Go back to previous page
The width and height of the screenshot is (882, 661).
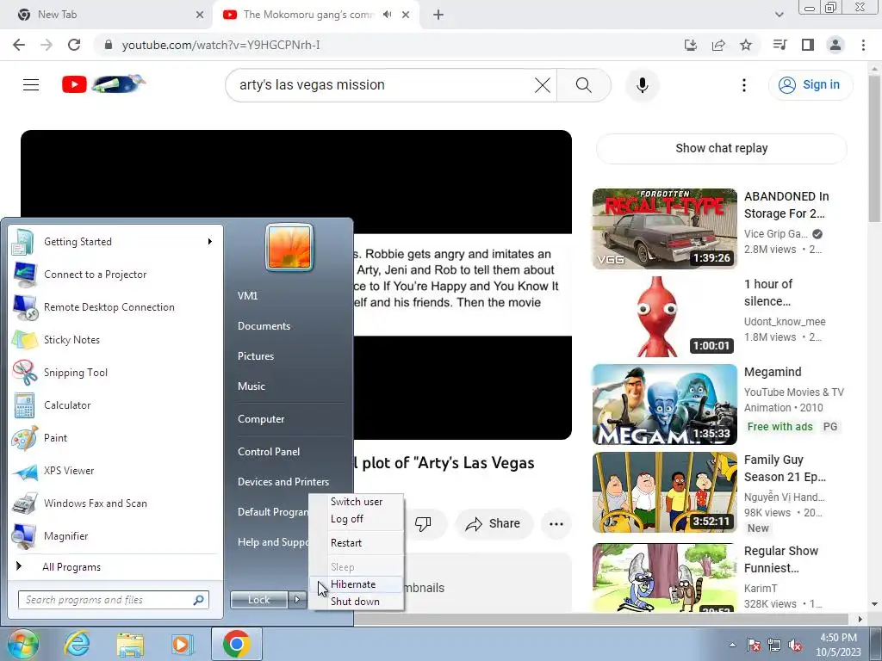coord(19,45)
